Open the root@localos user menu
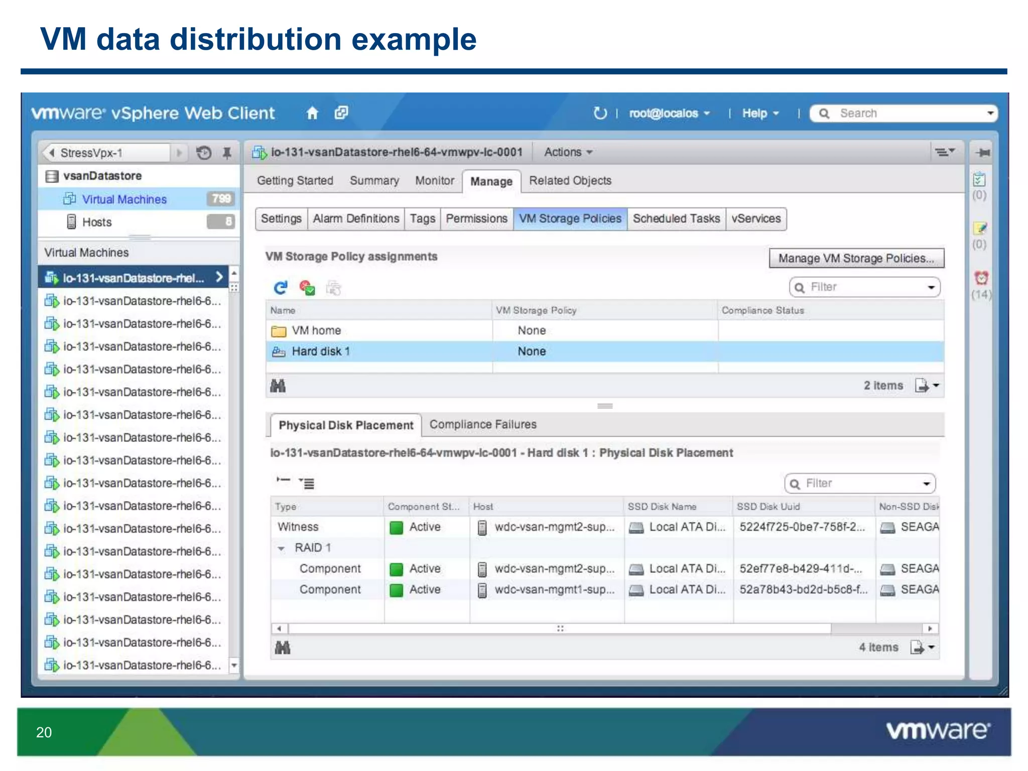The image size is (1028, 771). click(669, 113)
